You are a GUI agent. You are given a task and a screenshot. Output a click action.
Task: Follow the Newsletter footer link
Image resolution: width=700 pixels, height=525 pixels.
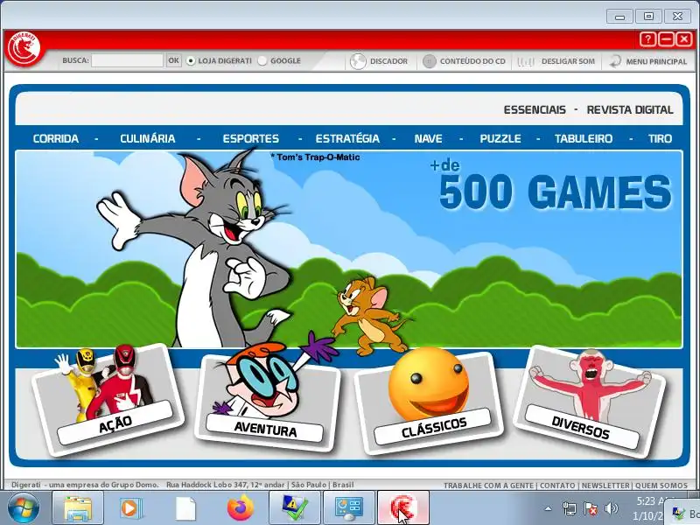coord(605,486)
